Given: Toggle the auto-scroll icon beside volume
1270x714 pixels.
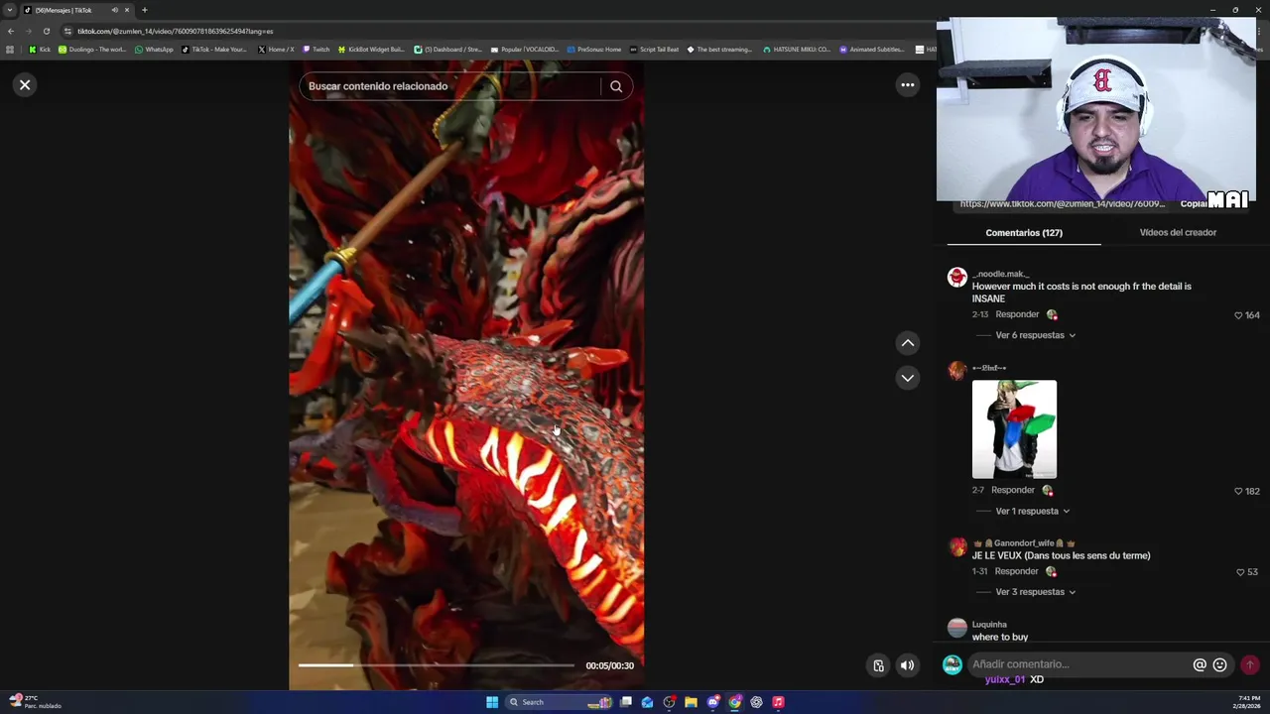Looking at the screenshot, I should pyautogui.click(x=878, y=665).
